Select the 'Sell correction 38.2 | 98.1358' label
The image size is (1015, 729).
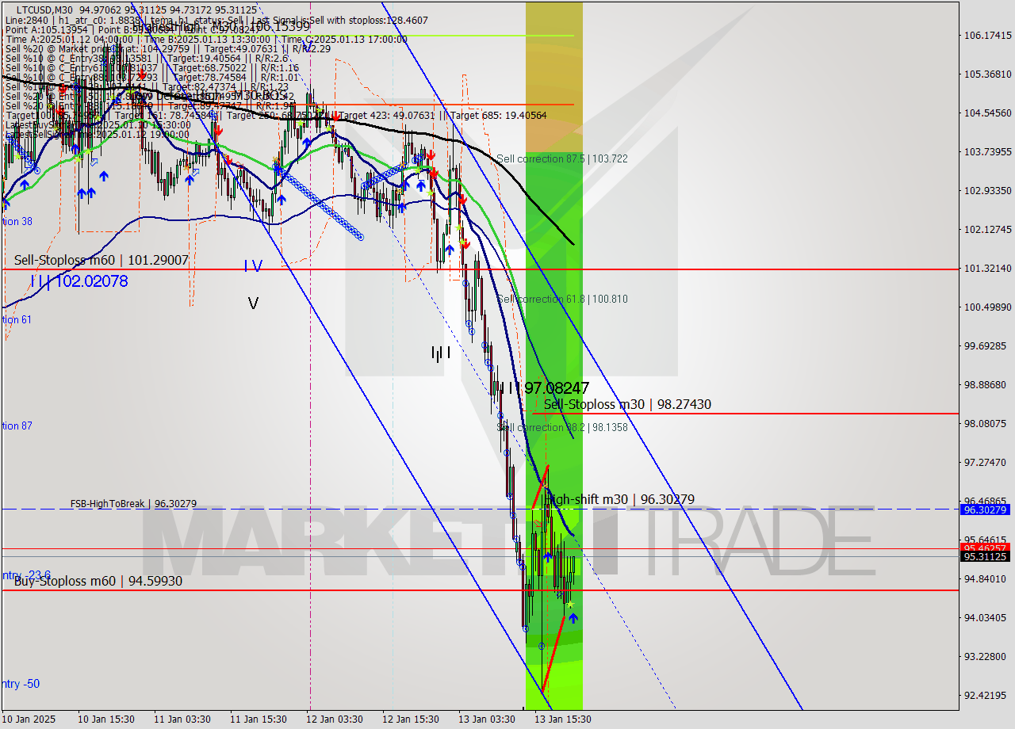coord(562,427)
